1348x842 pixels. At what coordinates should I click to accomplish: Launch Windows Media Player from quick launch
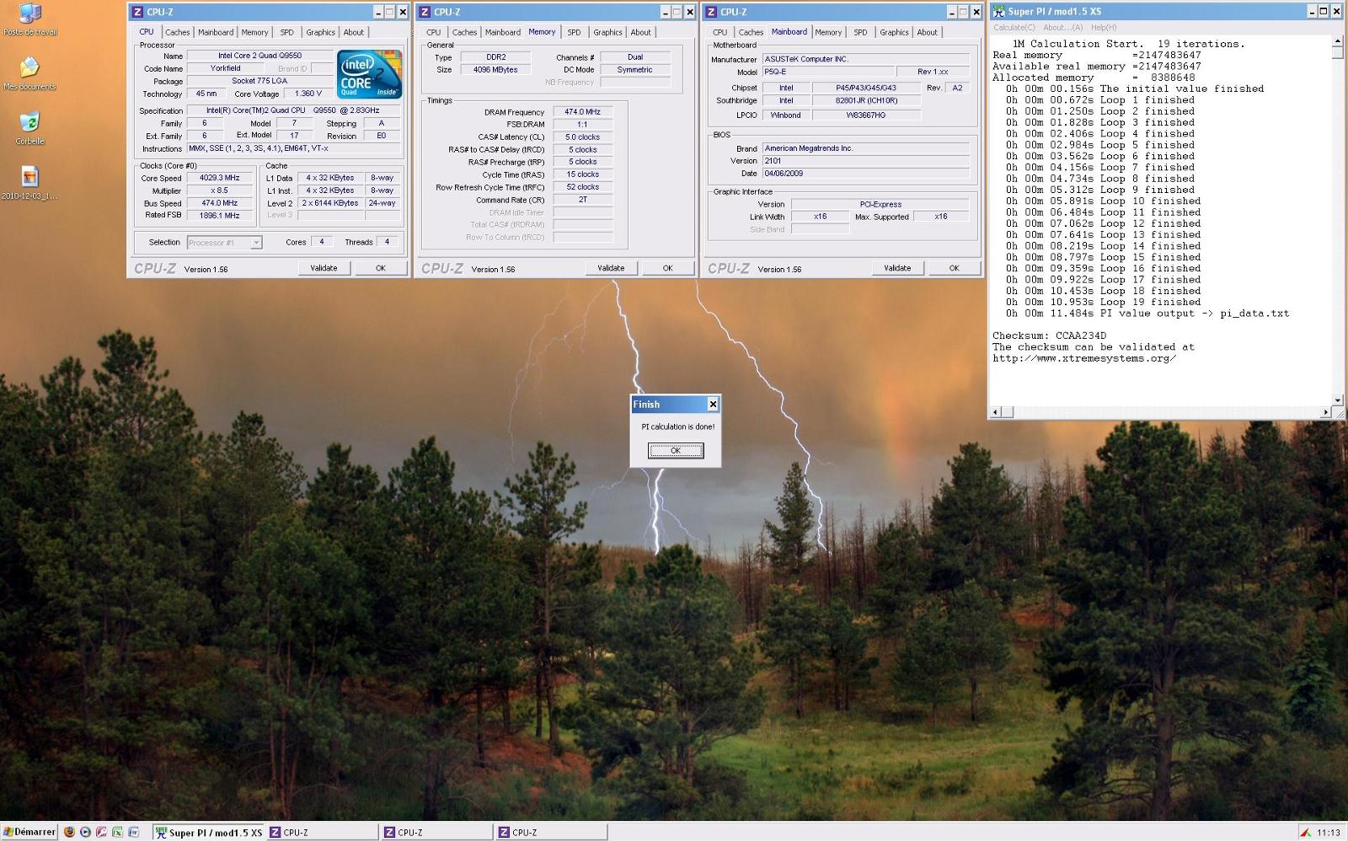(86, 832)
